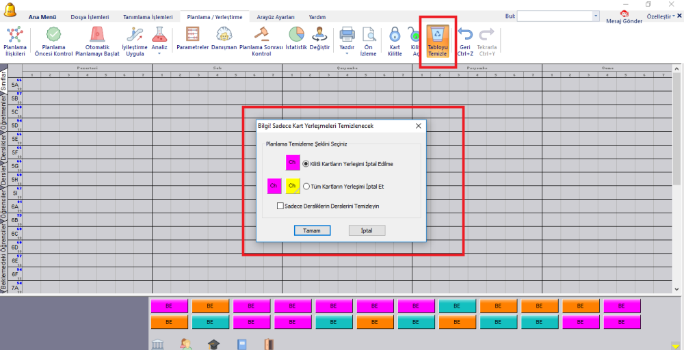This screenshot has width=684, height=350.
Task: Confirm with the Tamam button
Action: [x=312, y=230]
